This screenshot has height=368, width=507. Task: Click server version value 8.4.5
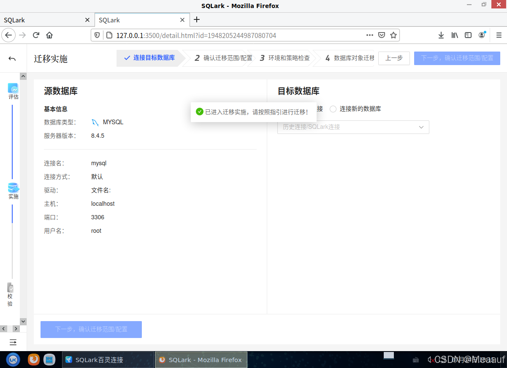[98, 136]
